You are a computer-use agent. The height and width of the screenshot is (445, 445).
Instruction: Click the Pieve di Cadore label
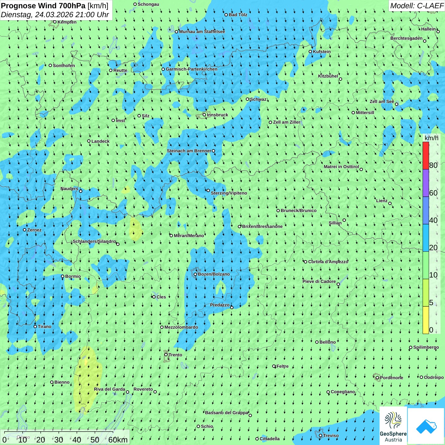coord(319,281)
